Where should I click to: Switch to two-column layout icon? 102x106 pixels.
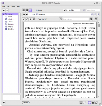[95, 14]
